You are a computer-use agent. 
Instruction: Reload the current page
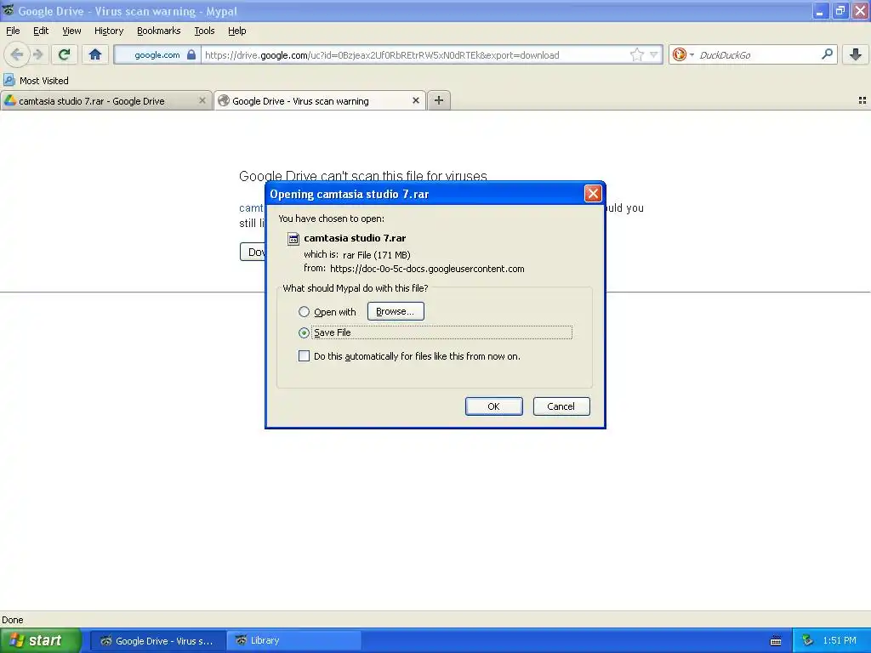65,54
